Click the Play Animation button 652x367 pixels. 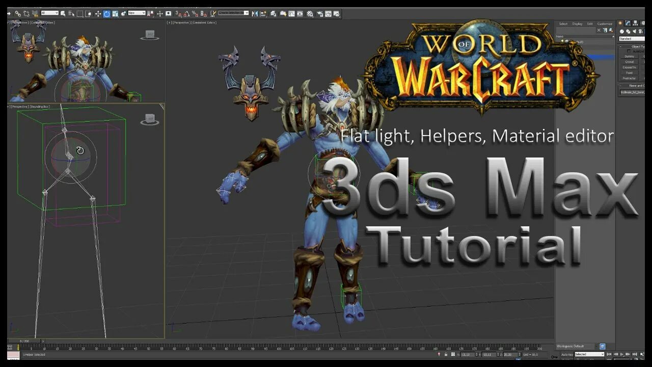[x=621, y=354]
